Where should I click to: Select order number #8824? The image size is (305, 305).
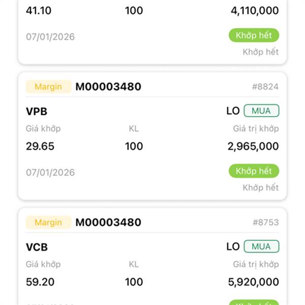[x=265, y=86]
